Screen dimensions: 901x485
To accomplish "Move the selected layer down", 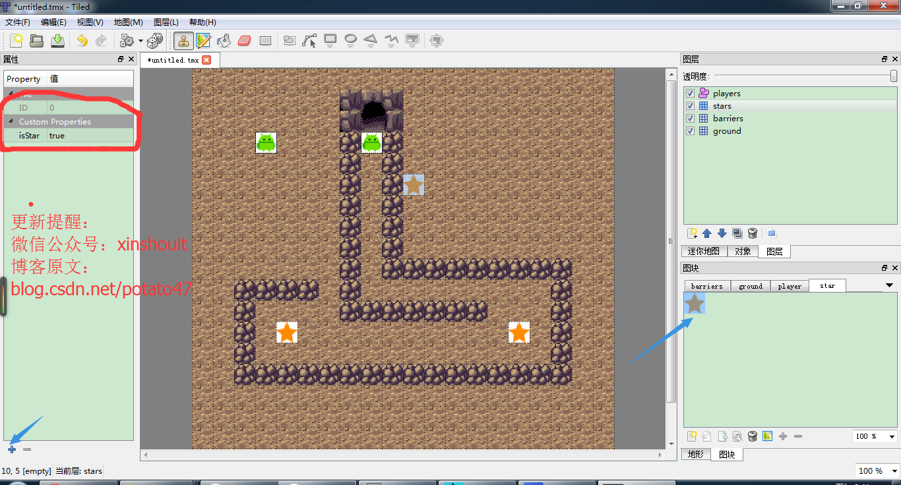I will 722,233.
